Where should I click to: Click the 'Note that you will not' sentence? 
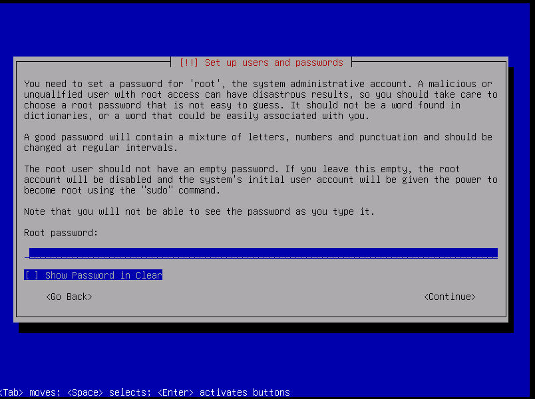[x=200, y=211]
